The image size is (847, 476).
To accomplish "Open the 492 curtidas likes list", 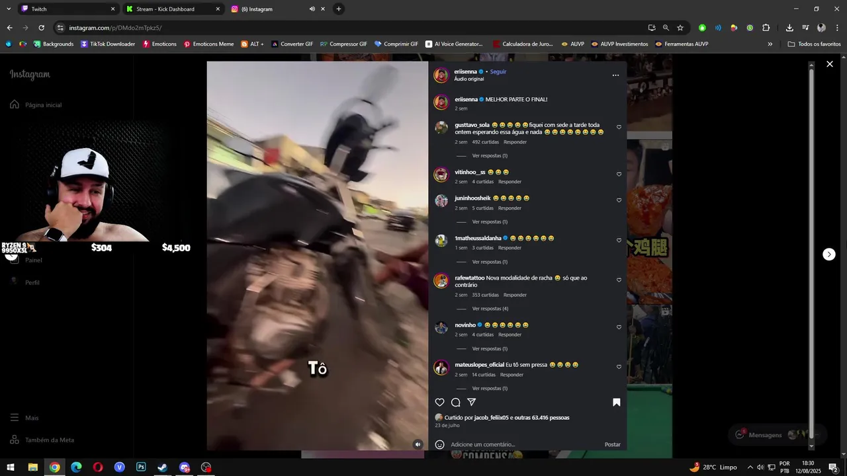I will tap(485, 142).
